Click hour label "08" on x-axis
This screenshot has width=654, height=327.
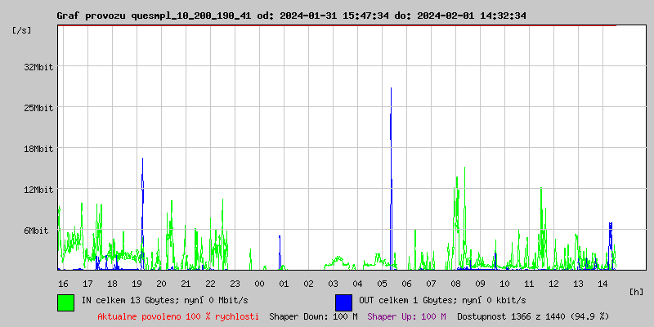coord(455,284)
